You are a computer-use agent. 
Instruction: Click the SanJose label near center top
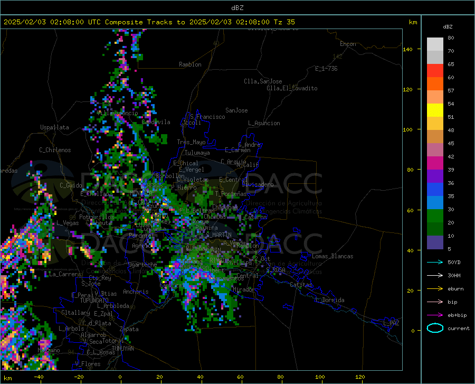click(x=236, y=110)
